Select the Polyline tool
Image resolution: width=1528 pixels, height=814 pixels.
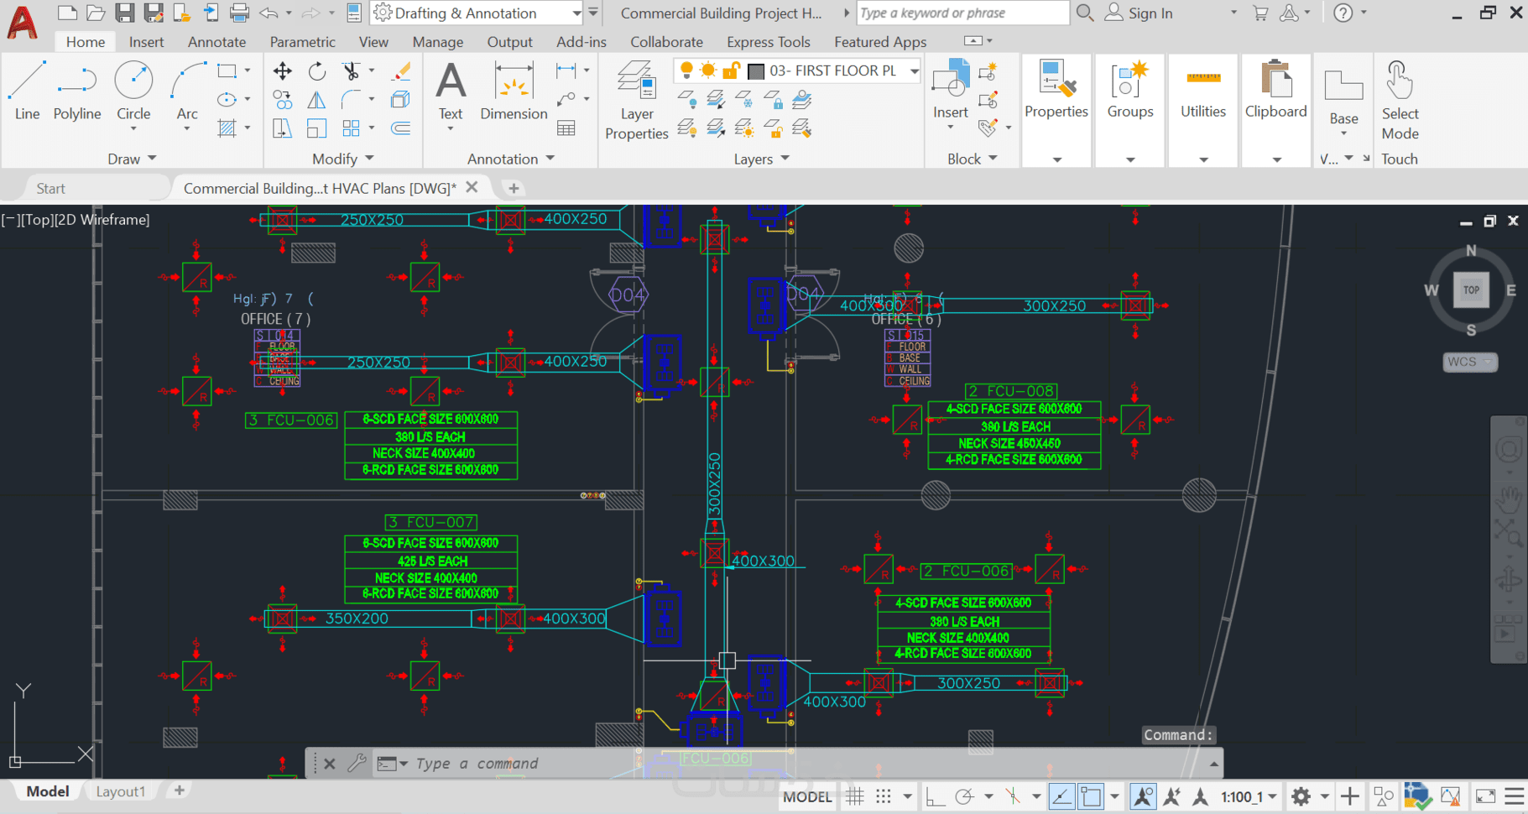77,91
